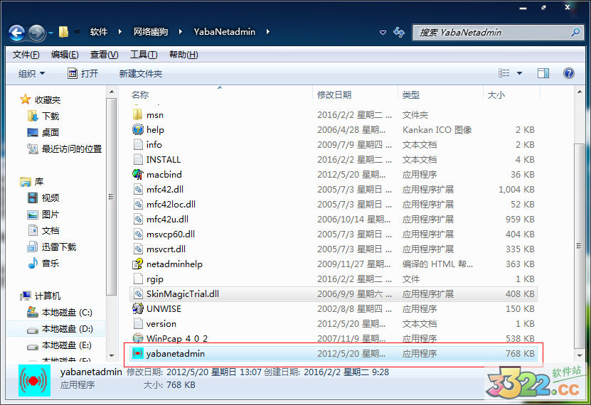Click the folder icon in the address bar
Image resolution: width=591 pixels, height=405 pixels.
pyautogui.click(x=63, y=32)
